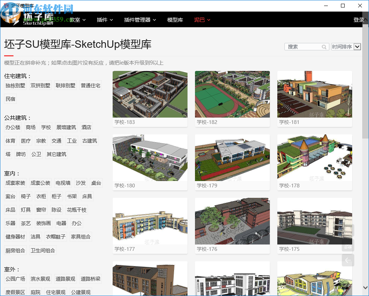
Task: Pick the 宗教 category tag
Action: coord(41,141)
